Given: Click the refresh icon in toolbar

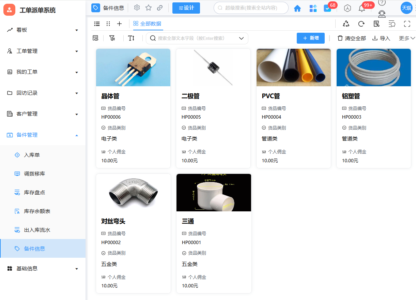Looking at the screenshot, I should pyautogui.click(x=361, y=24).
